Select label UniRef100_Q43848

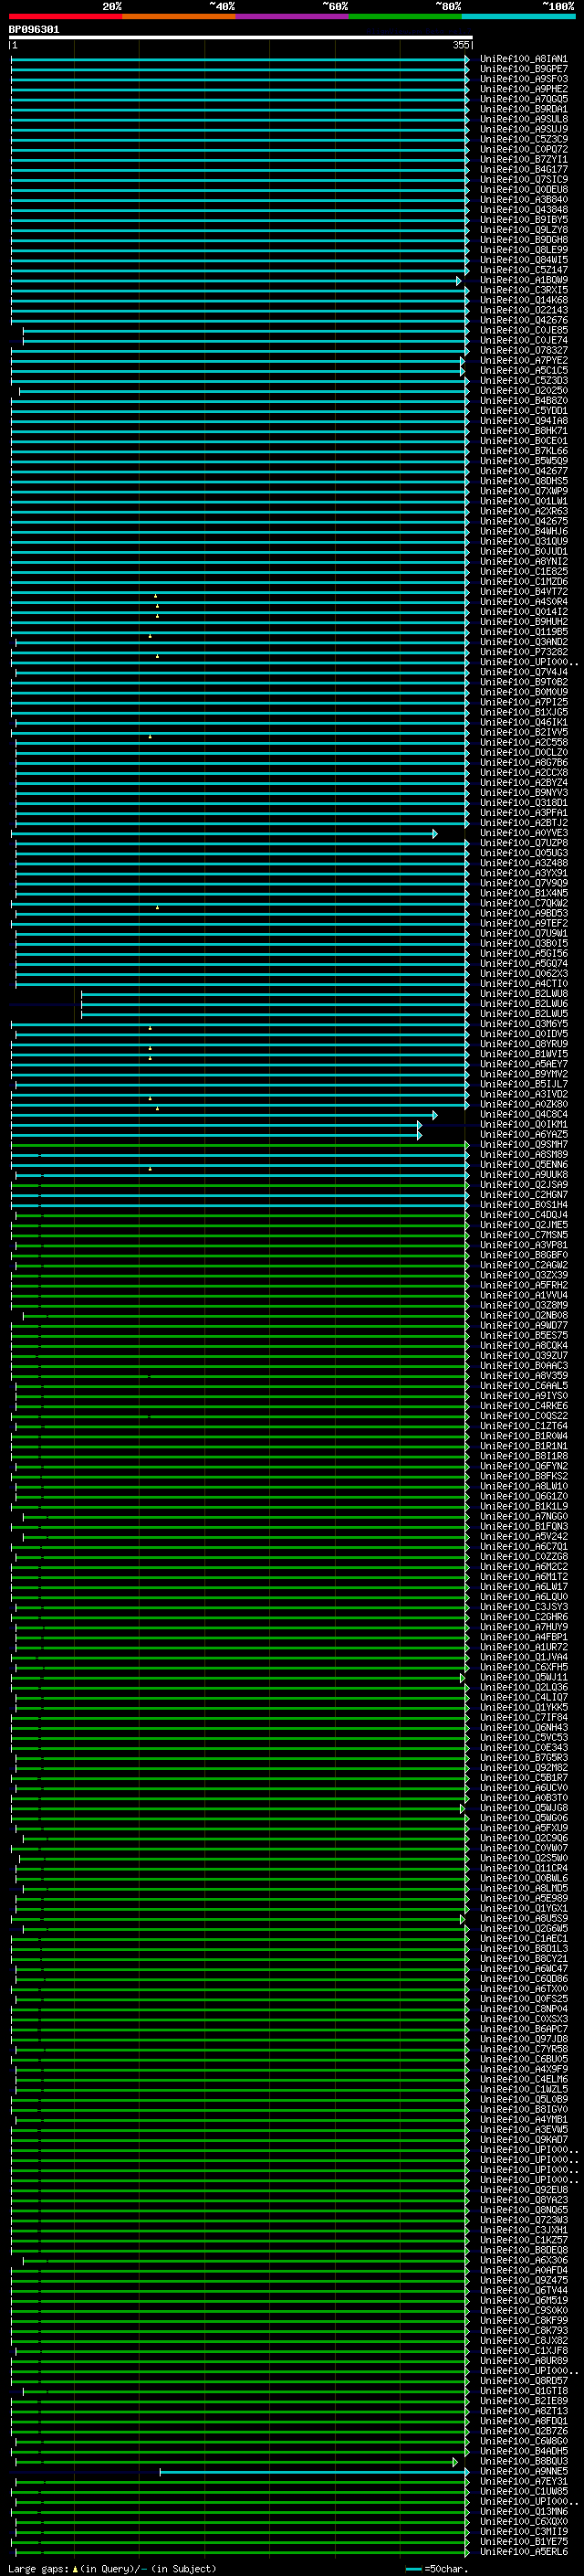523,209
